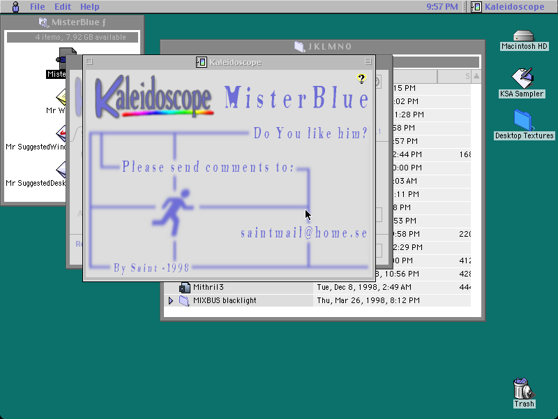558x419 pixels.
Task: Click the Trash icon
Action: click(524, 388)
